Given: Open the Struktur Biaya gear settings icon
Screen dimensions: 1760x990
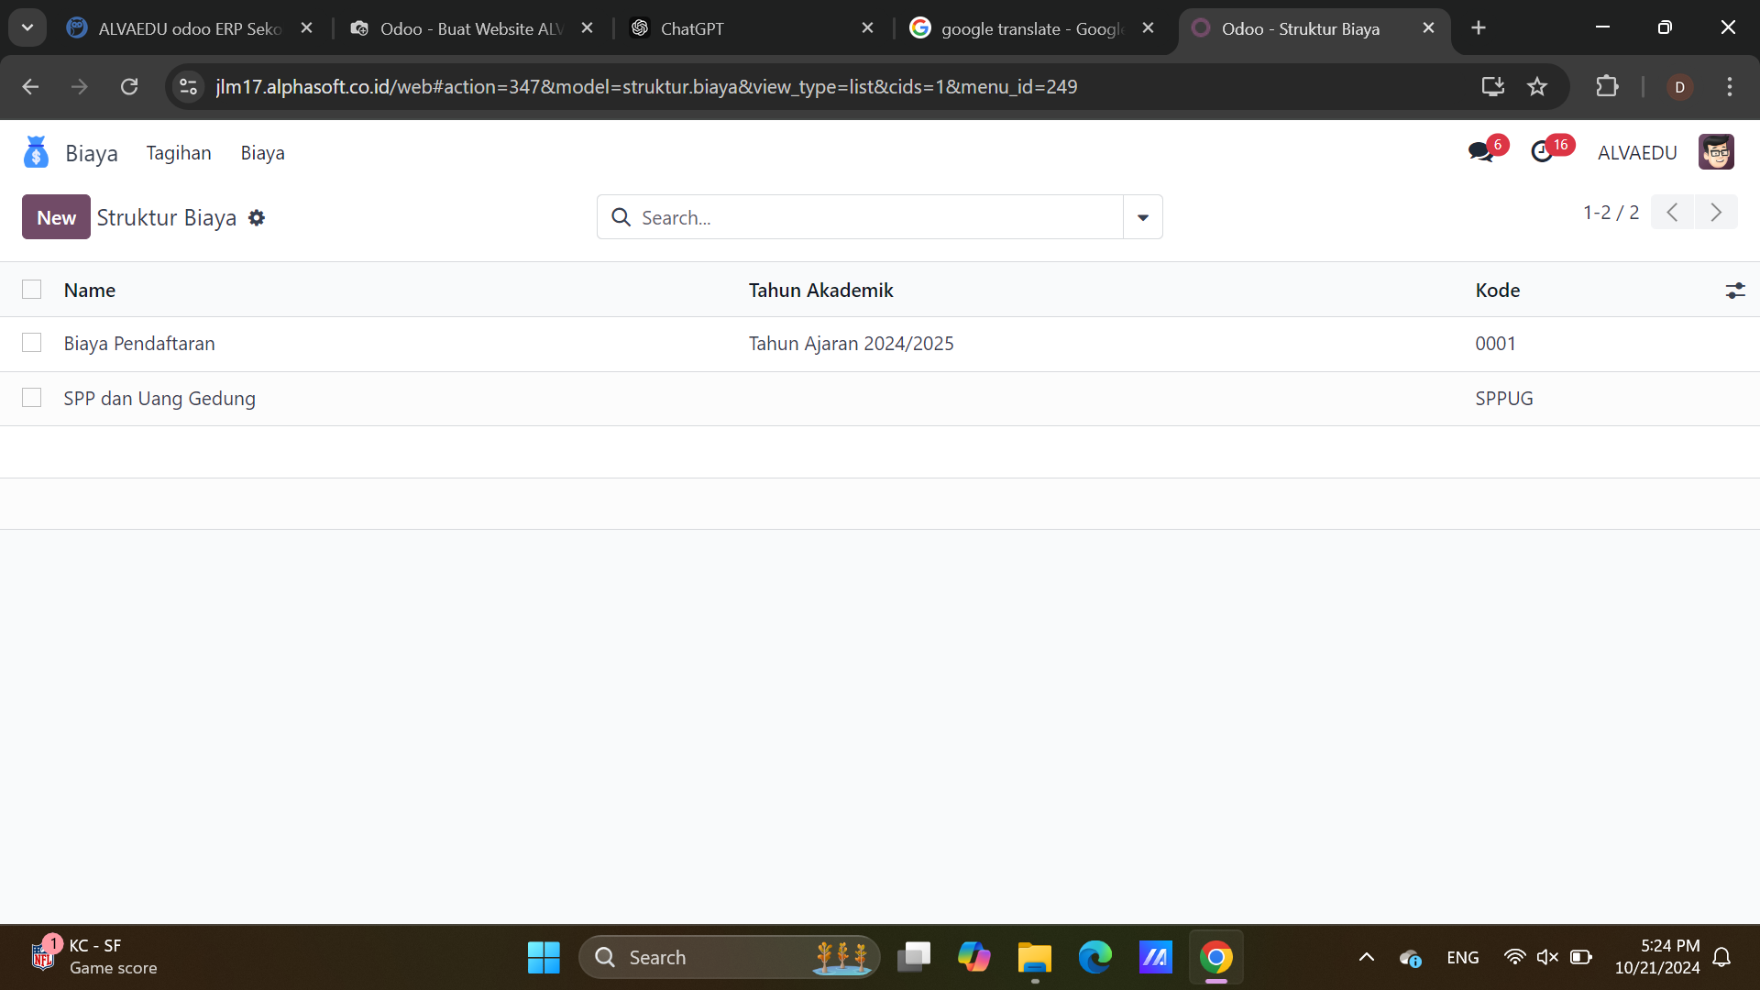Looking at the screenshot, I should 257,218.
